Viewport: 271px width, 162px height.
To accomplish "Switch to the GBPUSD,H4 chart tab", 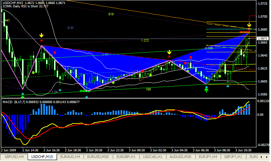I will pos(14,157).
